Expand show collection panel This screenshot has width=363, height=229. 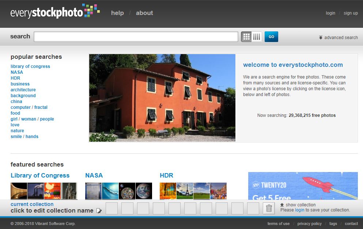tap(300, 205)
